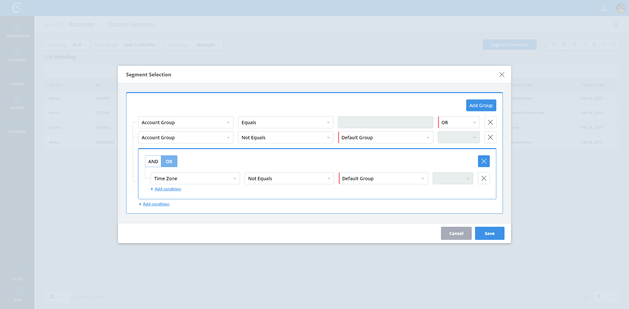Open the notifications bell

[604, 8]
